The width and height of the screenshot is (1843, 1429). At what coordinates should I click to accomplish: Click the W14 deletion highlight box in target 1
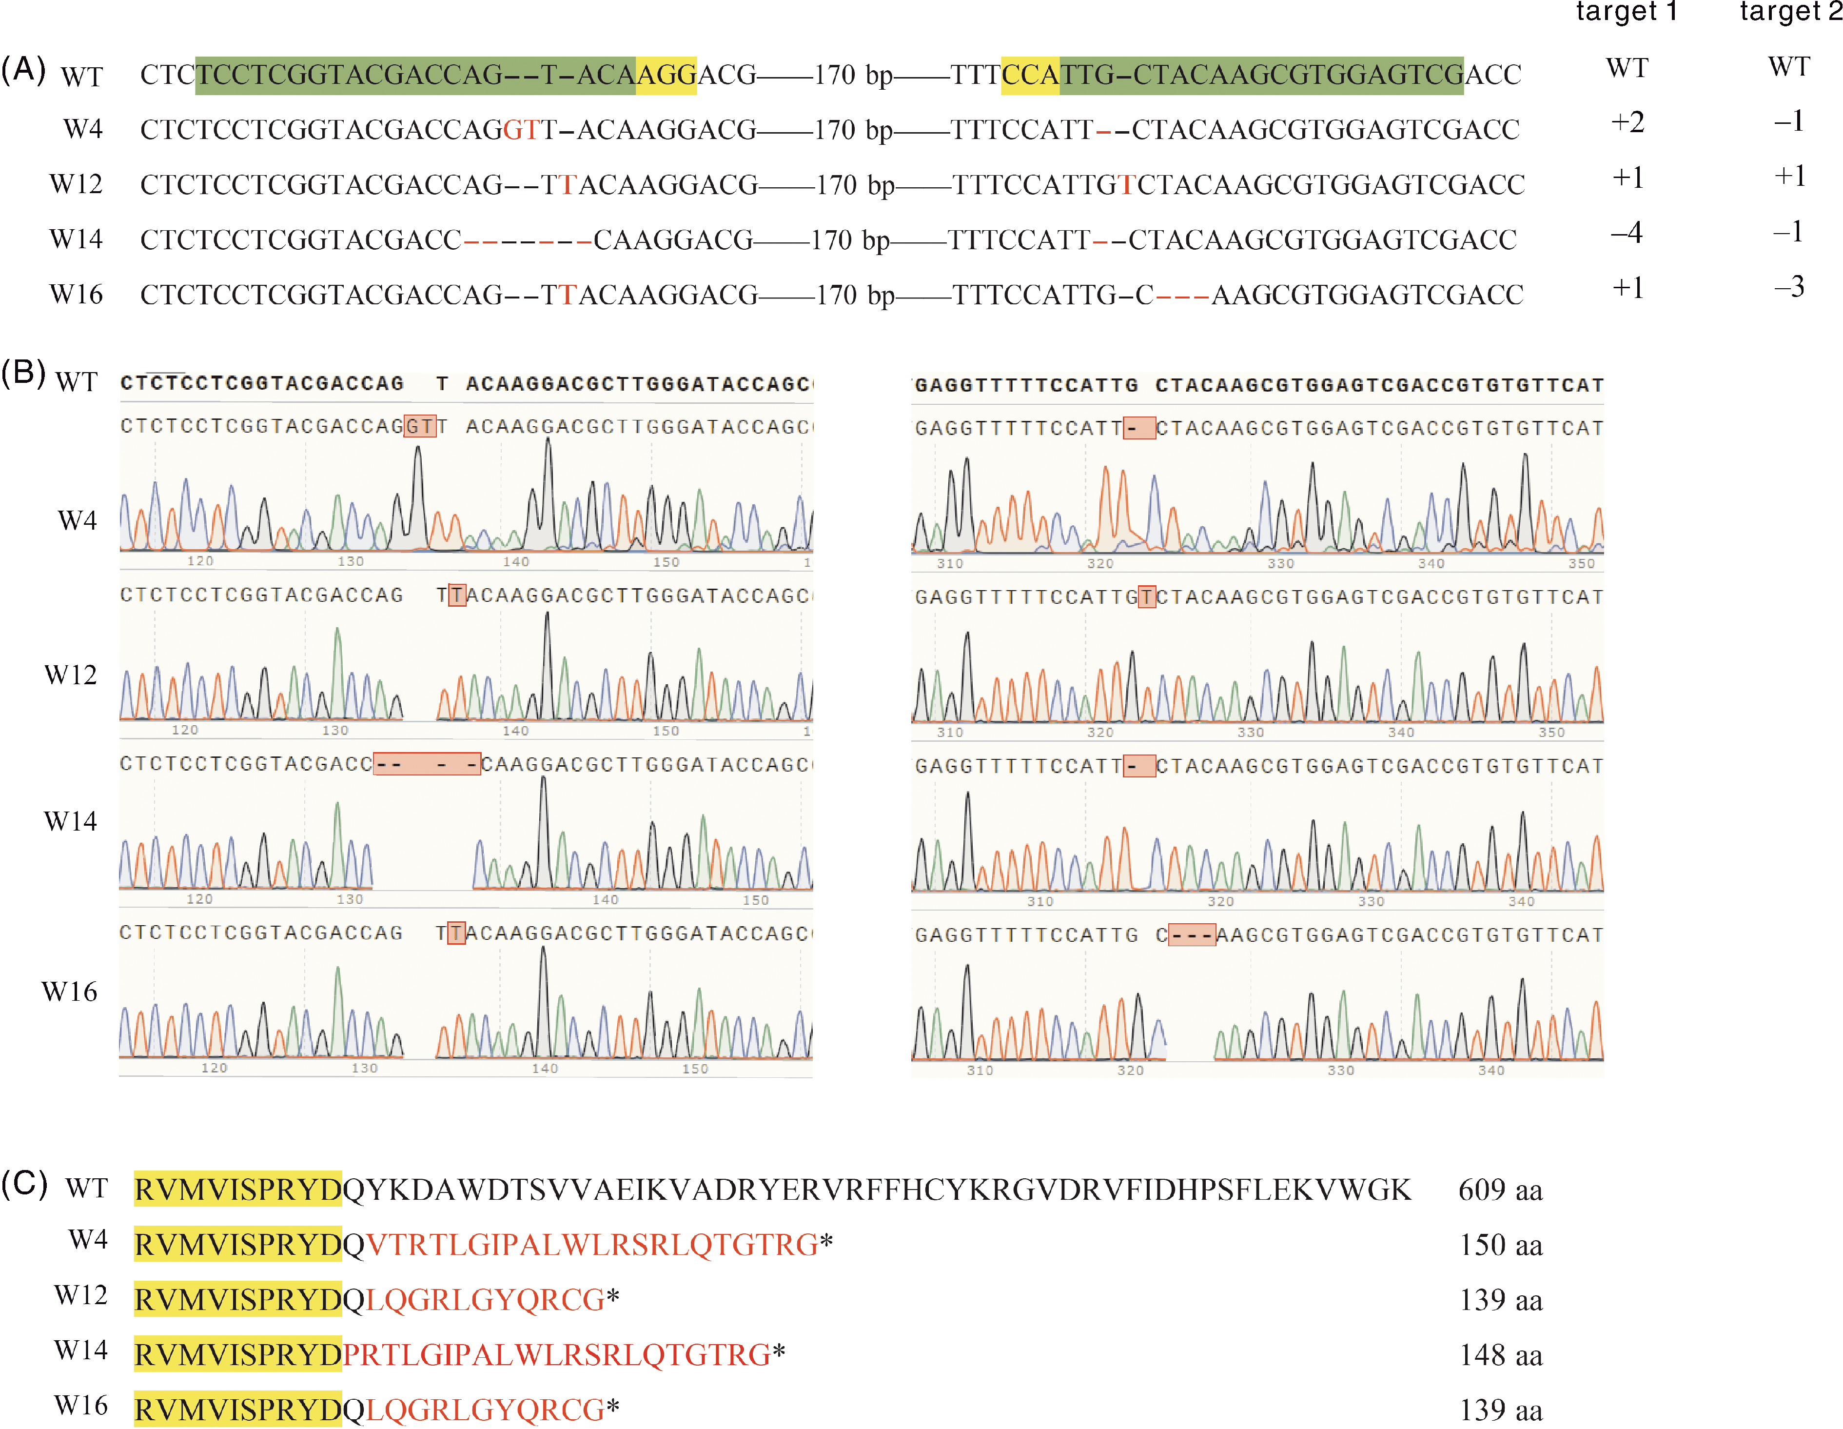(x=427, y=765)
